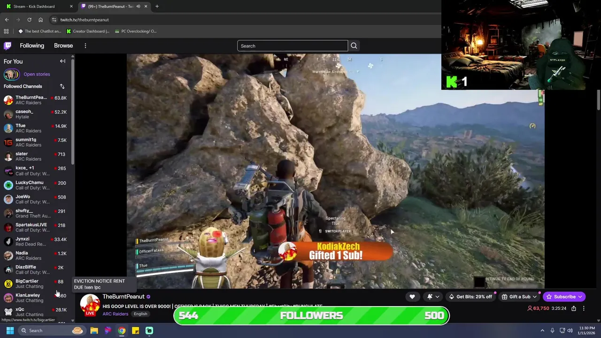Open the story avatars next to Open stories
The width and height of the screenshot is (601, 338).
click(x=12, y=74)
